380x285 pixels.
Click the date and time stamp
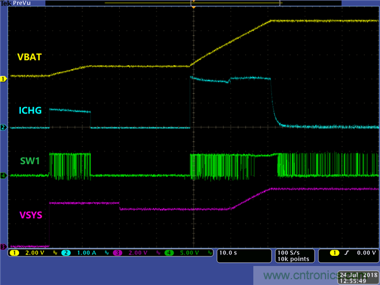[x=358, y=277]
